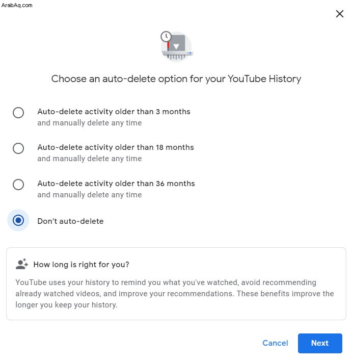
Task: Select the 3 months auto-delete radio button
Action: click(18, 113)
